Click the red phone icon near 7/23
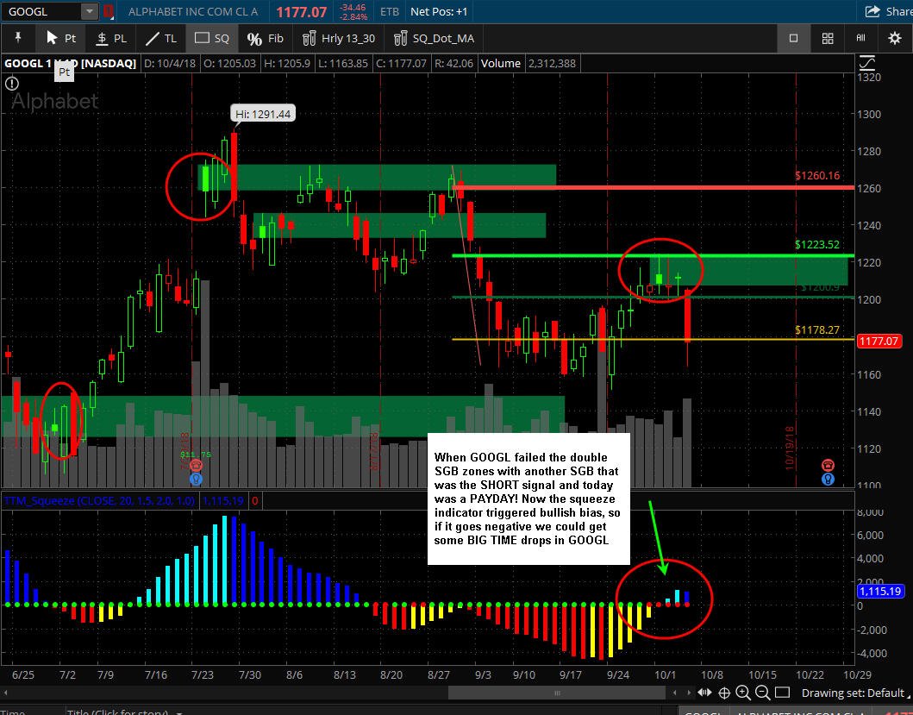 point(197,465)
